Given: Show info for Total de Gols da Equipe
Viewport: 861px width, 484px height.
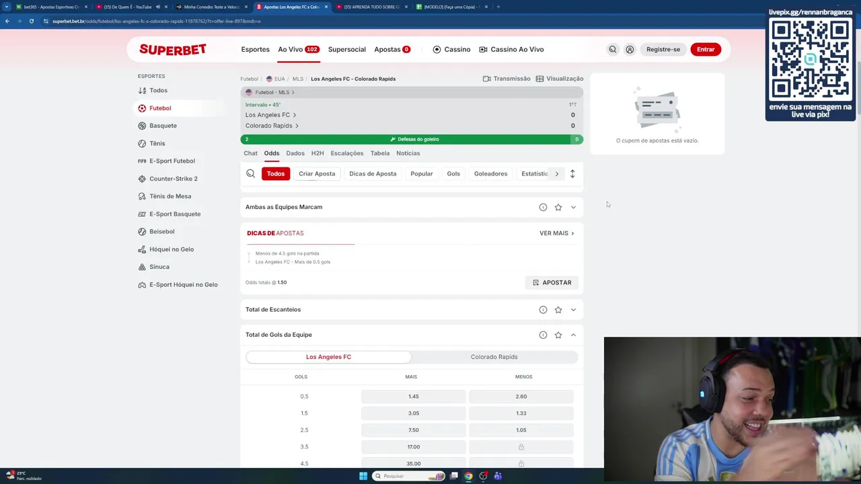Looking at the screenshot, I should (x=543, y=335).
